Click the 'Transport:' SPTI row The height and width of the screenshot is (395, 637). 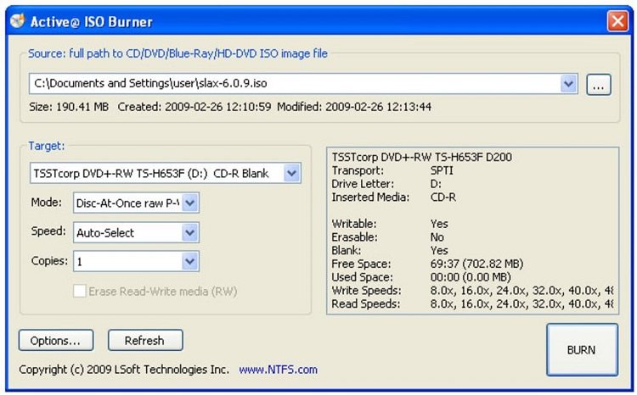[x=392, y=170]
